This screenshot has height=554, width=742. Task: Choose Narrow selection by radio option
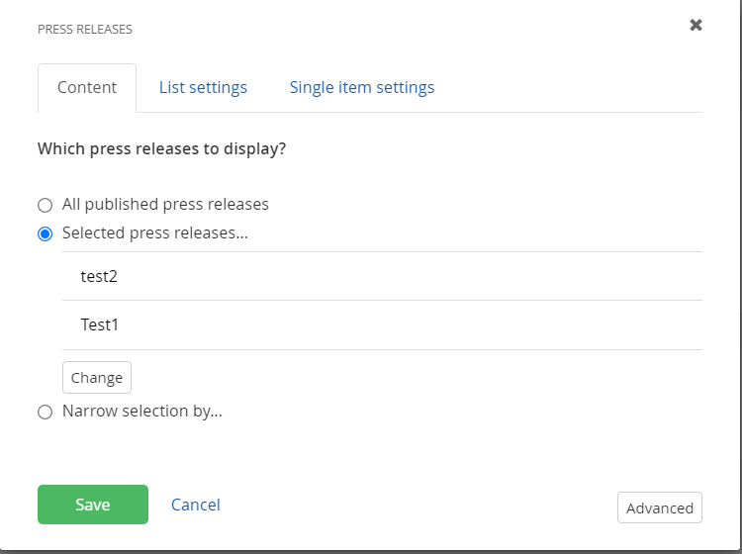[x=45, y=413]
